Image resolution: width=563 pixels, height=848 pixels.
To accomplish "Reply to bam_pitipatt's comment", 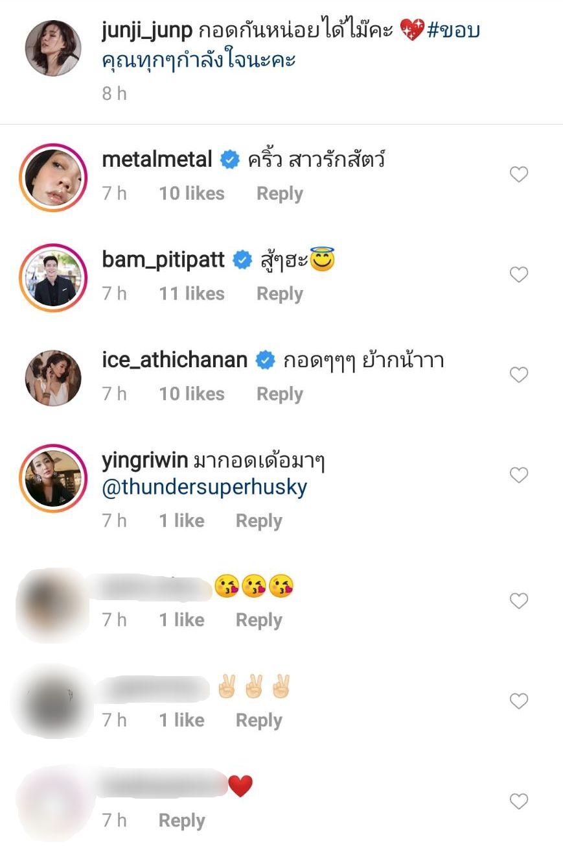I will click(279, 294).
